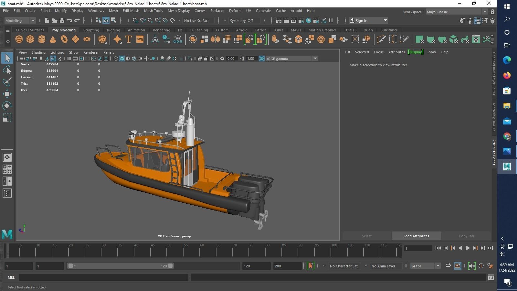Click the Set Key bookmark icon
Screen dimensions: 517x291
(x=311, y=266)
